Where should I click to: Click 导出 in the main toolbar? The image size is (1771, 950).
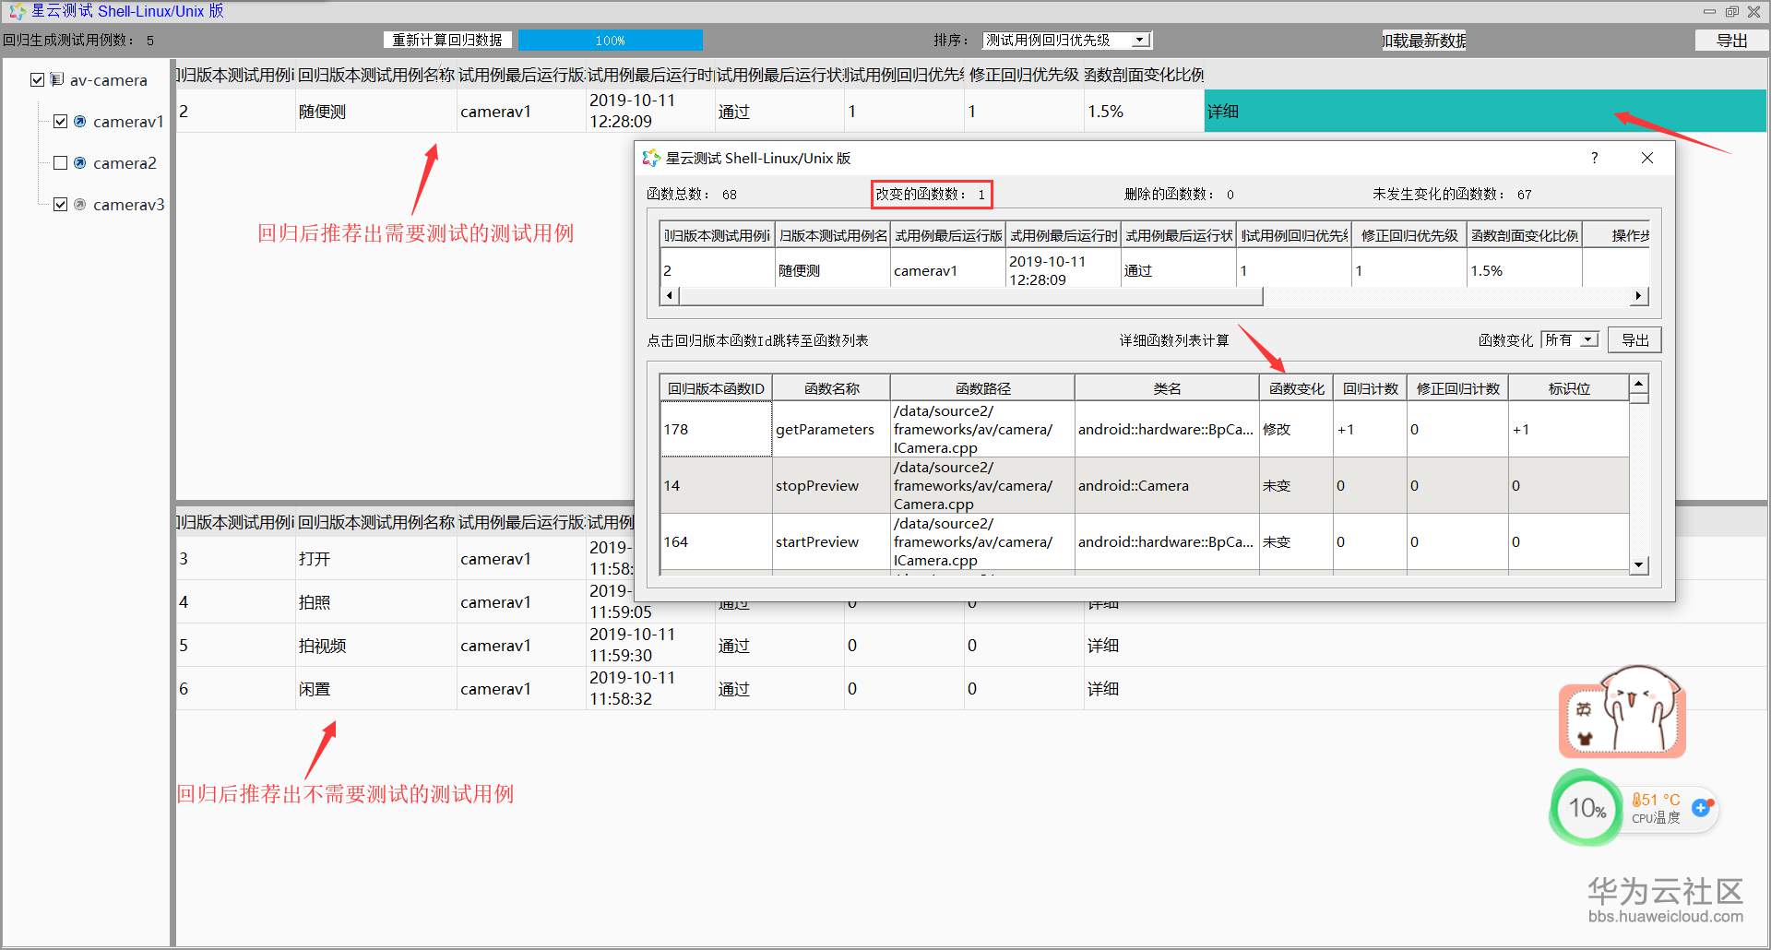[x=1731, y=40]
